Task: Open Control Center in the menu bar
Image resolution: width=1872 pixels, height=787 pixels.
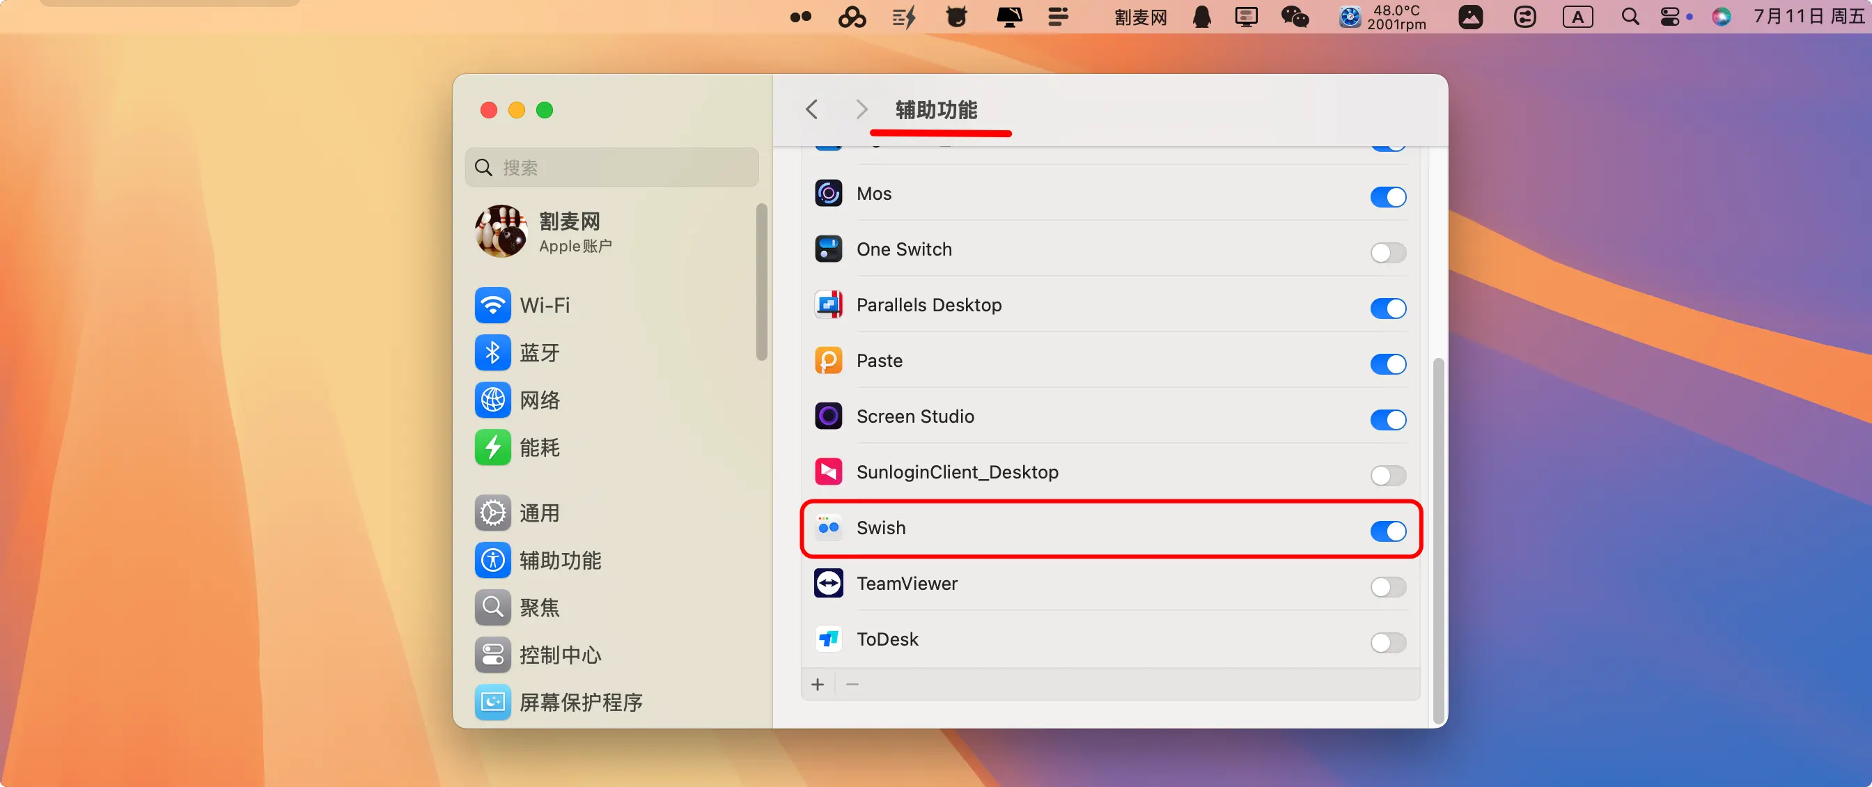Action: click(1670, 17)
